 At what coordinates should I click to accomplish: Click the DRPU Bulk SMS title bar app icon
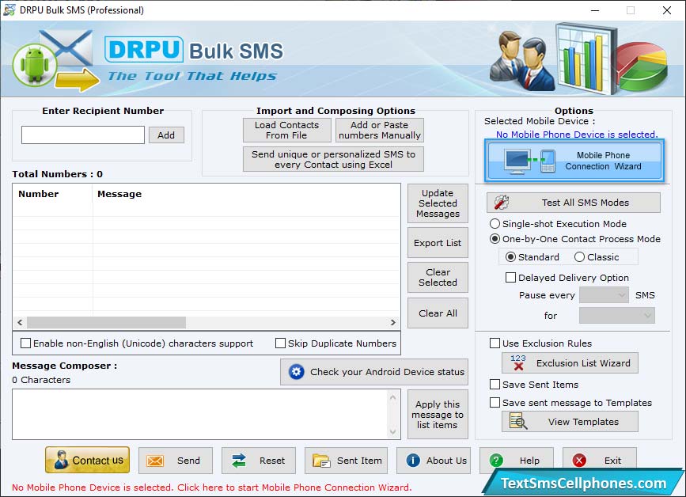click(x=9, y=9)
